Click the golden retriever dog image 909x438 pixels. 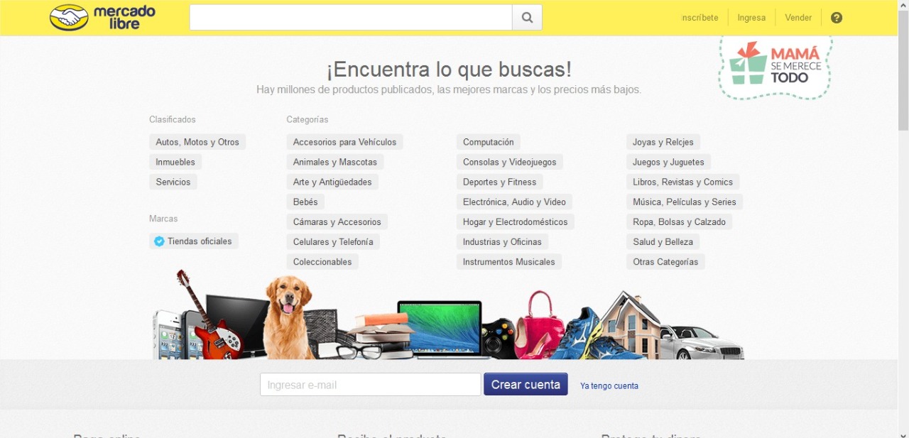[287, 316]
